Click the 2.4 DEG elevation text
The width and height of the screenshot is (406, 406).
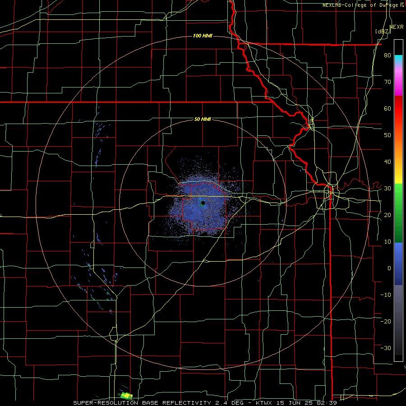pyautogui.click(x=230, y=403)
